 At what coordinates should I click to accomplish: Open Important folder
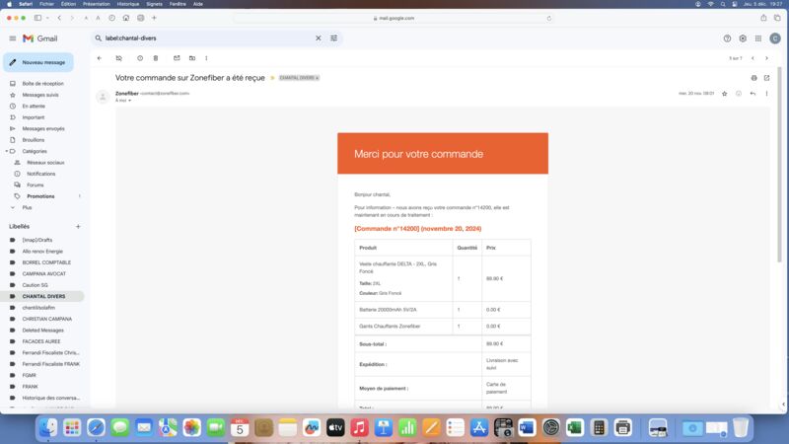[x=34, y=117]
